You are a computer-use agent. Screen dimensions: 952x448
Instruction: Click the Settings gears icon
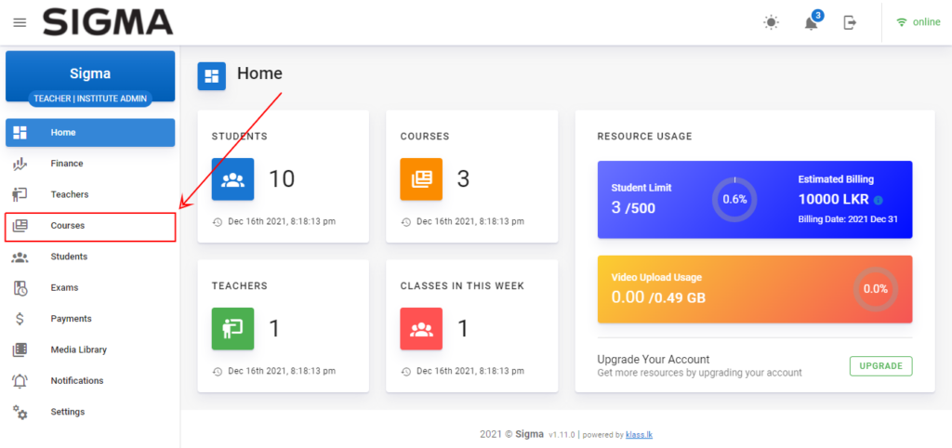coord(20,412)
